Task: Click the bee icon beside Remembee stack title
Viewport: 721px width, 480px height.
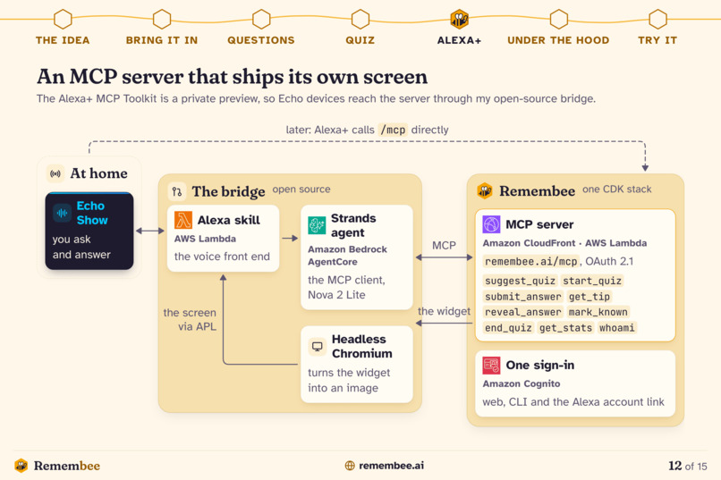Action: (485, 190)
